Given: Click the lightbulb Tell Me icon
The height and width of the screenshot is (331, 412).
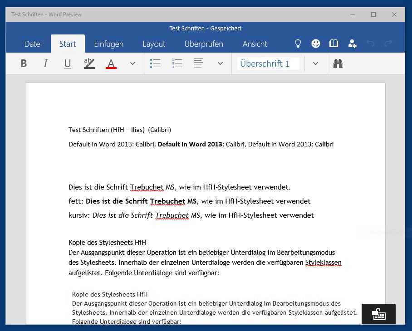Looking at the screenshot, I should (x=298, y=44).
